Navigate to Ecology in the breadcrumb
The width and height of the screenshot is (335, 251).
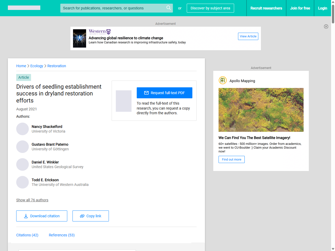point(37,66)
